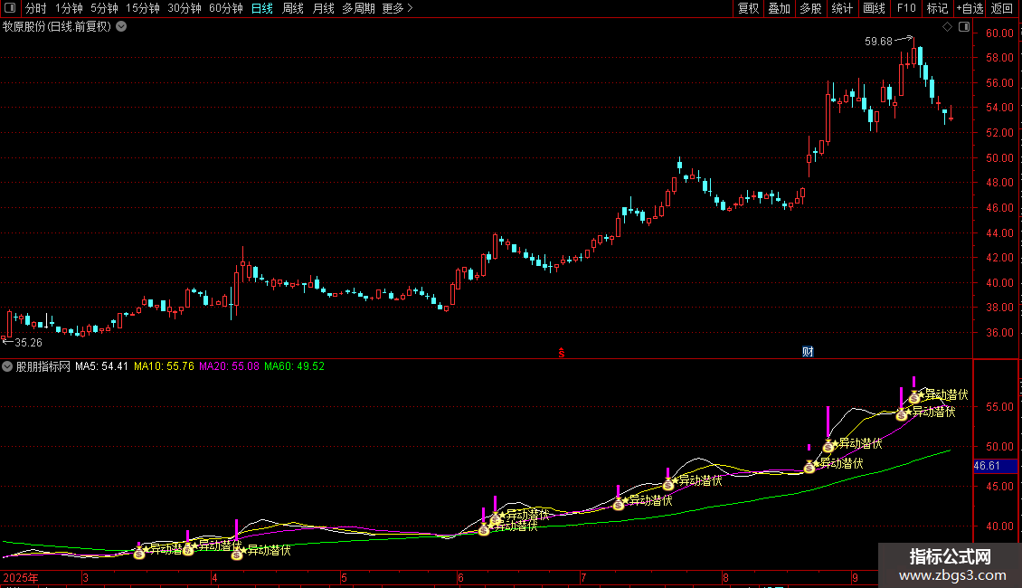The height and width of the screenshot is (588, 1022).
Task: Click the MA20: 55.08 value
Action: point(230,366)
